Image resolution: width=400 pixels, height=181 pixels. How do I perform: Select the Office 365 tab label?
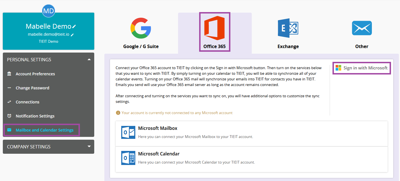point(214,46)
